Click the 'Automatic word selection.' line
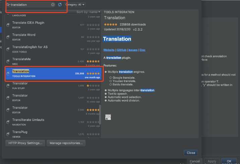Image resolution: width=240 pixels, height=164 pixels. [x=125, y=97]
